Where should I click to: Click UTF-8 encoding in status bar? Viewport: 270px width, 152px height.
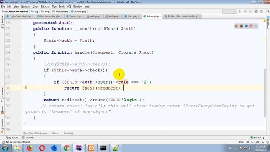pos(255,142)
